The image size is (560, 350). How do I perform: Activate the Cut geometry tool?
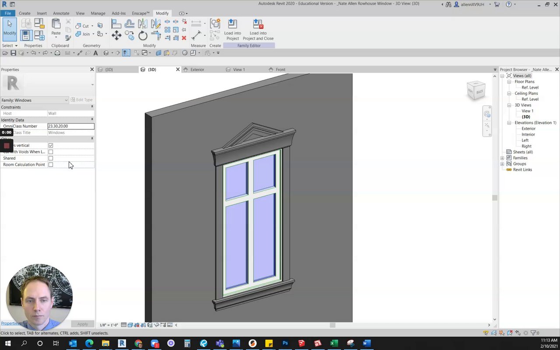[x=82, y=26]
